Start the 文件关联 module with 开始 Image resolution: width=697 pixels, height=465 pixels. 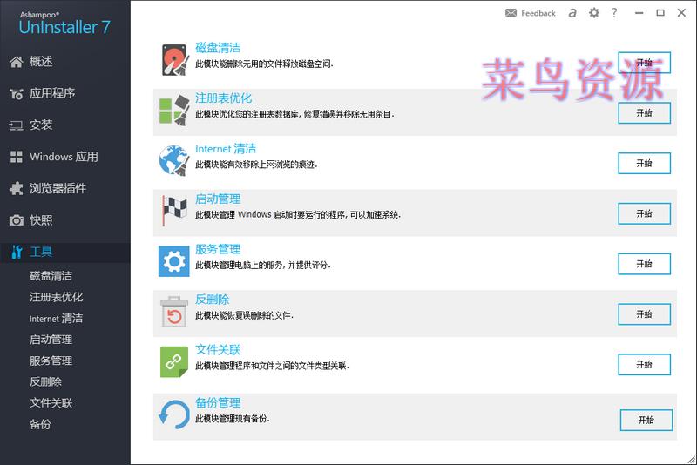pos(644,365)
